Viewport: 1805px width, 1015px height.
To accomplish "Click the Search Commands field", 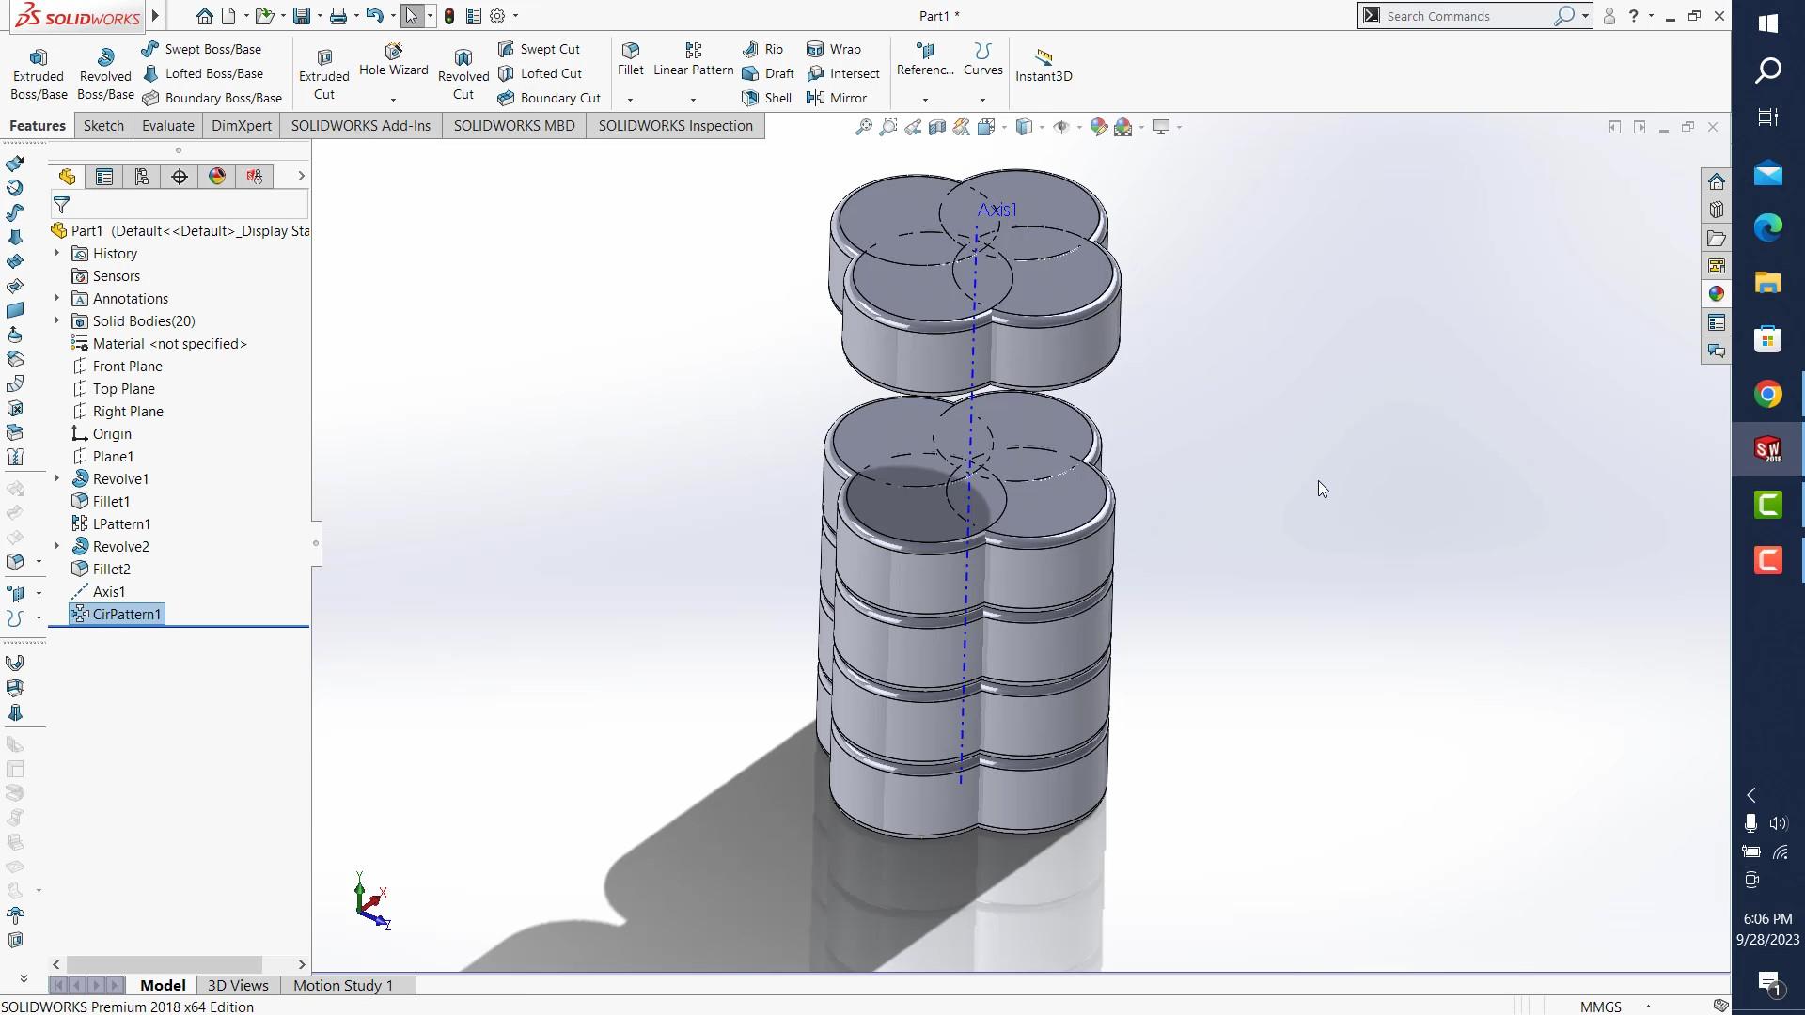I will coord(1467,16).
